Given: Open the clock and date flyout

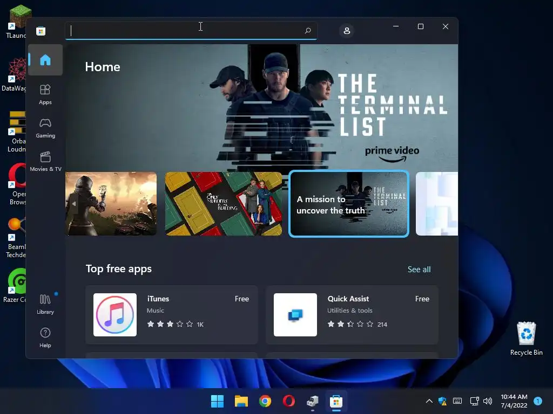Looking at the screenshot, I should click(514, 401).
